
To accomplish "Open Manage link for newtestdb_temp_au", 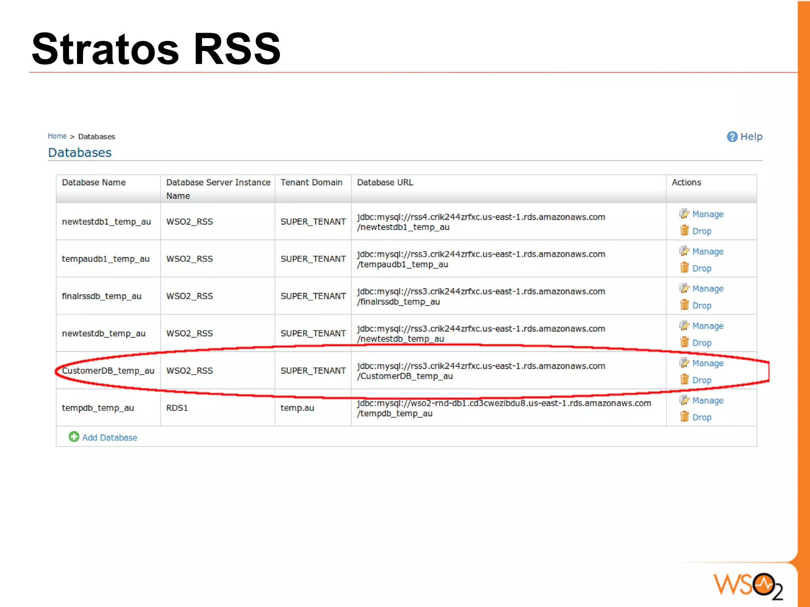I will tap(708, 326).
